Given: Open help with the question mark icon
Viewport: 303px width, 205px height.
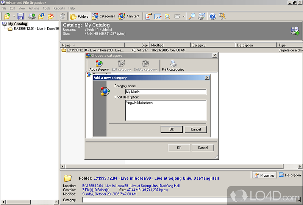Looking at the screenshot, I should (212, 16).
